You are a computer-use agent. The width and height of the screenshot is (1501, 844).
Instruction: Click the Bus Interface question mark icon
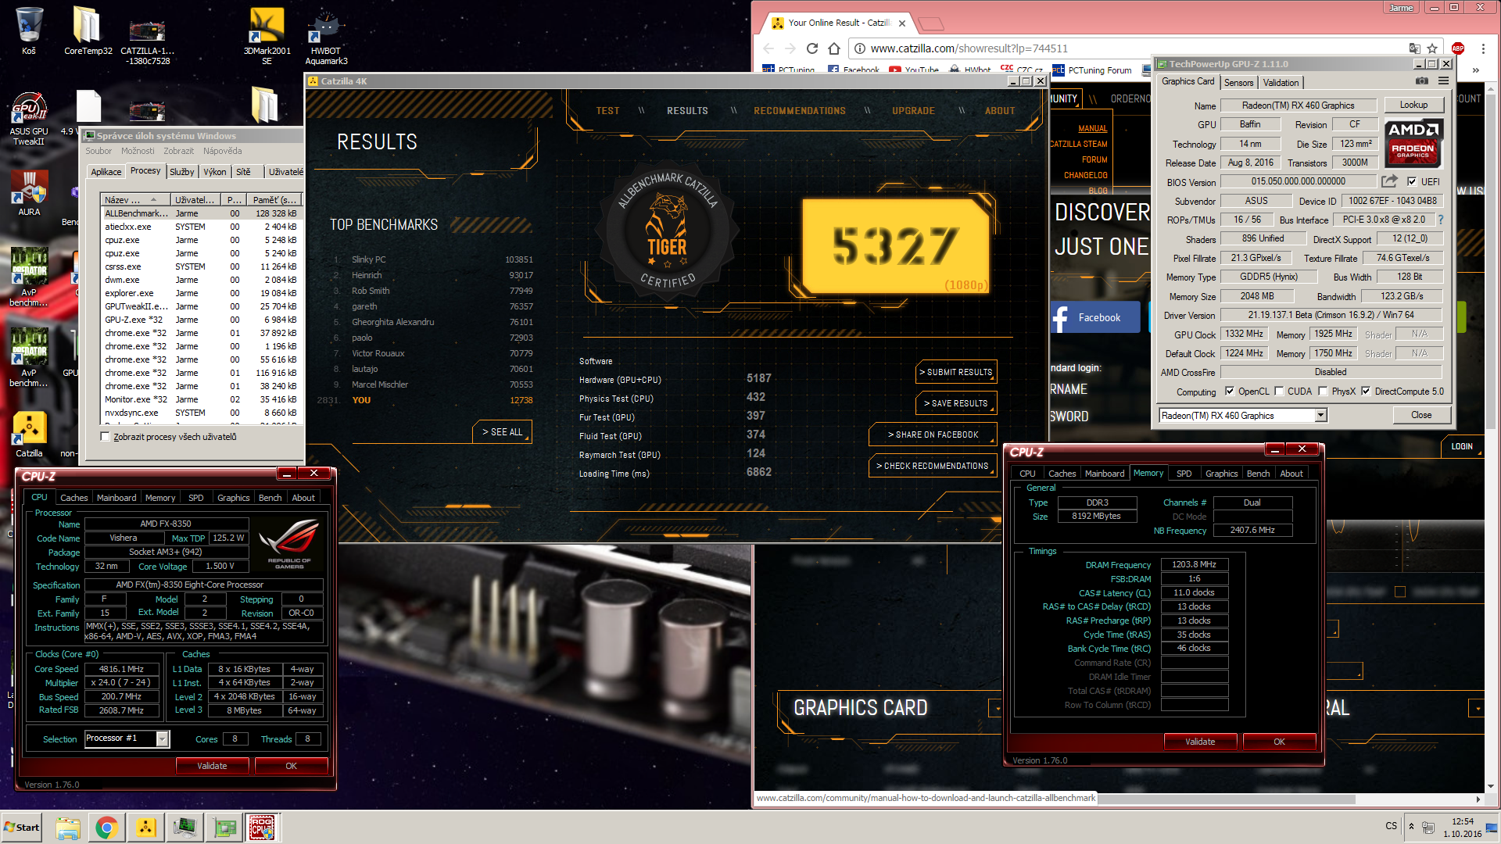(1441, 220)
